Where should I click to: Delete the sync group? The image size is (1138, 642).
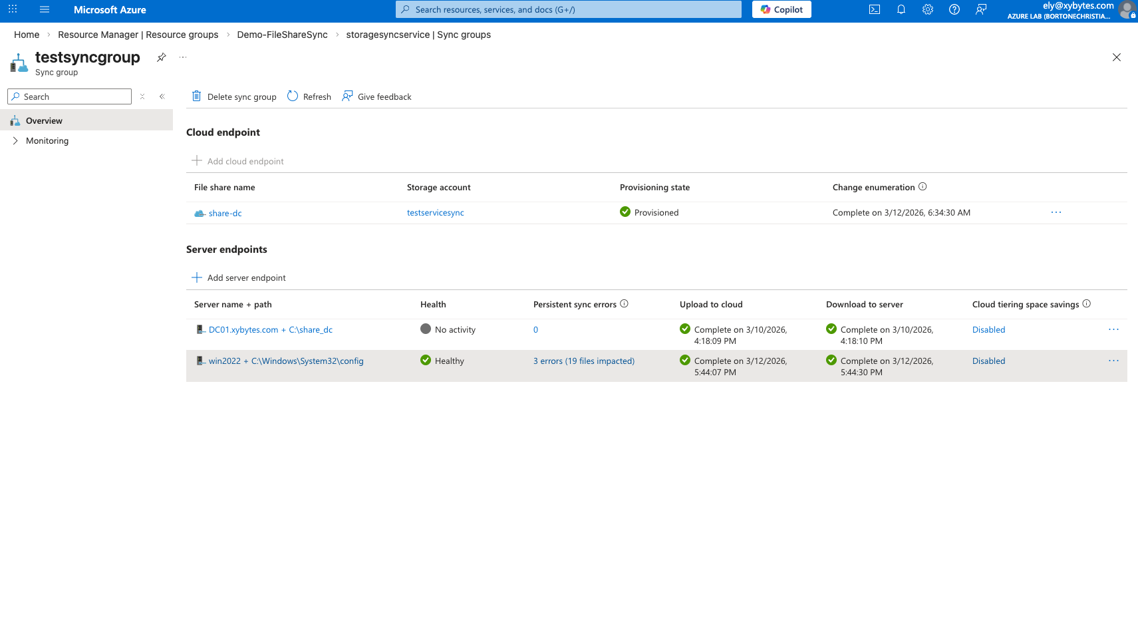tap(234, 96)
